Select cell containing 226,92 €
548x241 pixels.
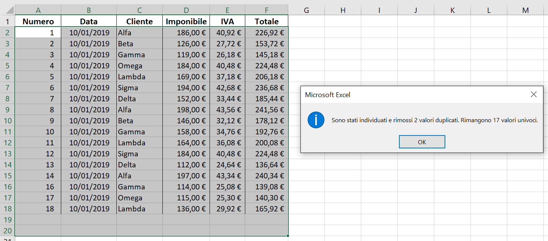(x=267, y=33)
